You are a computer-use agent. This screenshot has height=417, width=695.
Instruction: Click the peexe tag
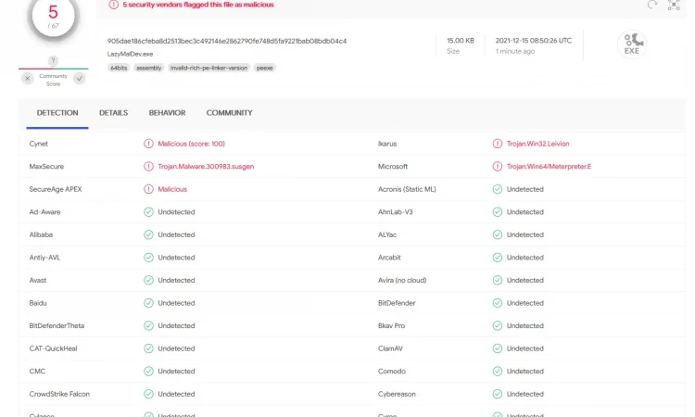click(265, 68)
